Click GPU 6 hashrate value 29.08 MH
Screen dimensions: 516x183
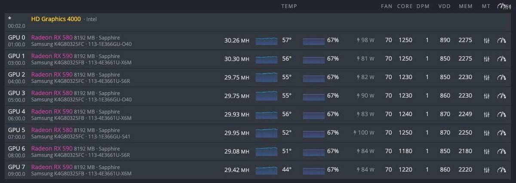(x=236, y=151)
